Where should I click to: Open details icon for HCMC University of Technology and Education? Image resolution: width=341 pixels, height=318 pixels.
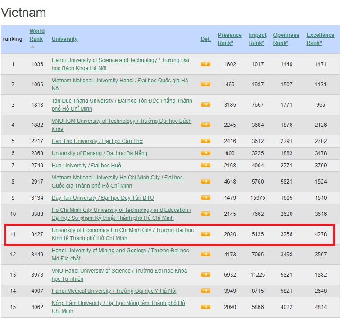205,214
